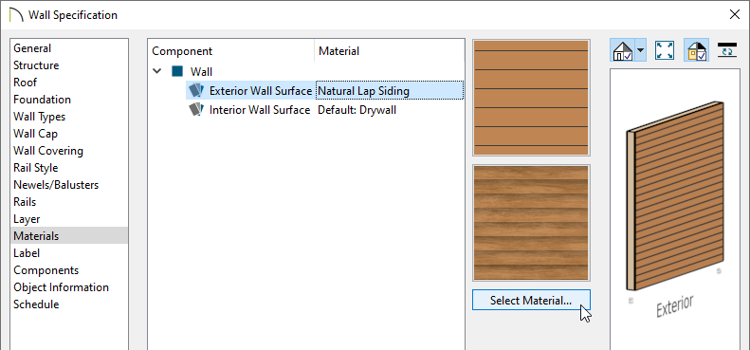Image resolution: width=750 pixels, height=350 pixels.
Task: Open the Select Material dialog
Action: pos(531,301)
